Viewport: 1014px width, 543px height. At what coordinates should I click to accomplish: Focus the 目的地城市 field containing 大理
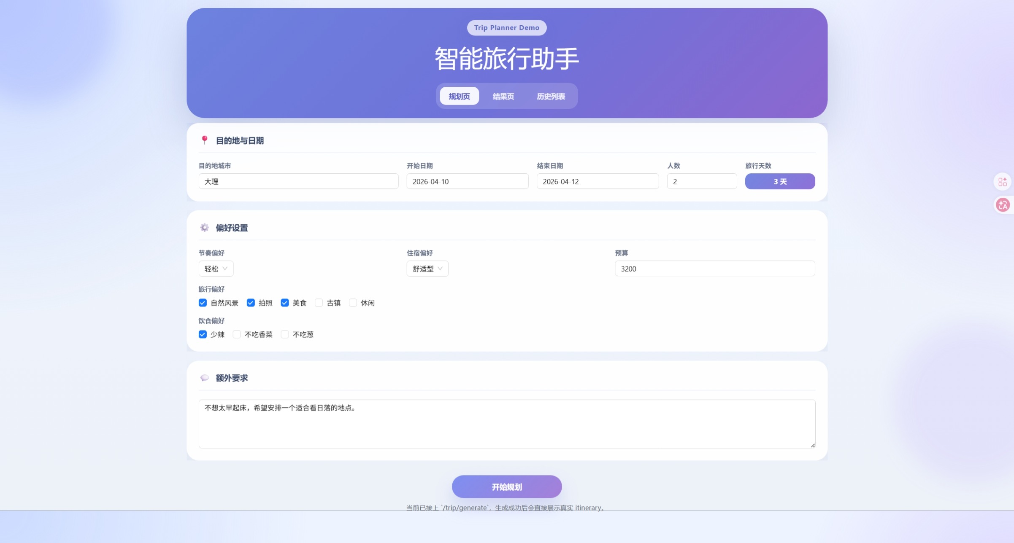pos(298,181)
